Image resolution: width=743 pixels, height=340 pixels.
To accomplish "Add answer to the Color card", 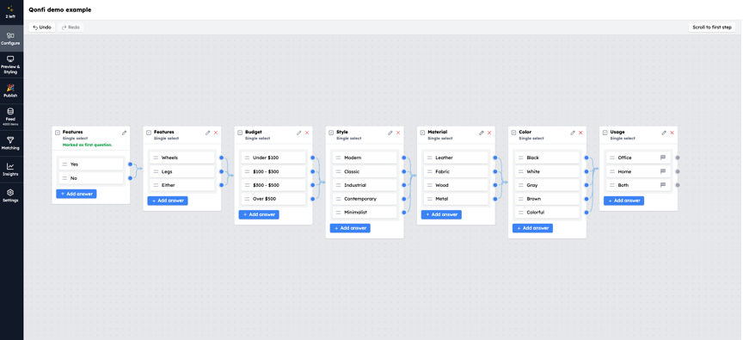I will (x=532, y=228).
